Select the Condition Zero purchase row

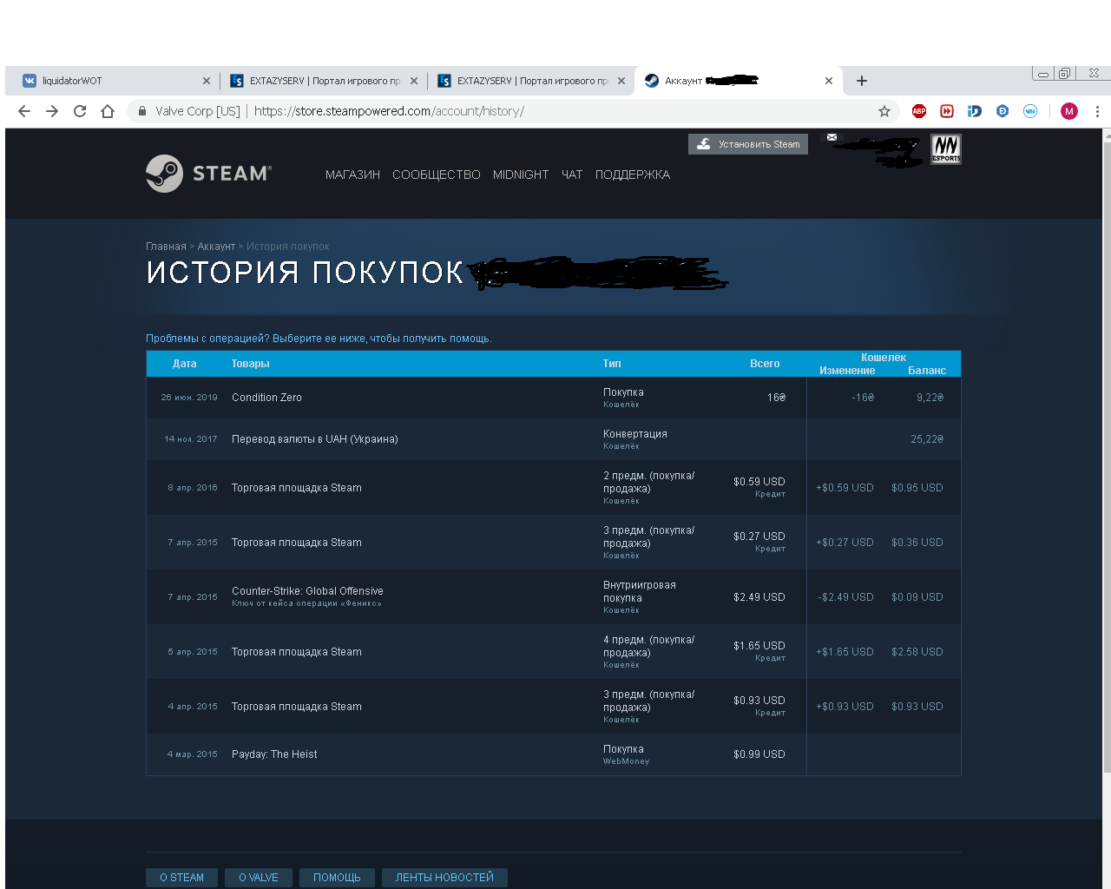(x=266, y=398)
